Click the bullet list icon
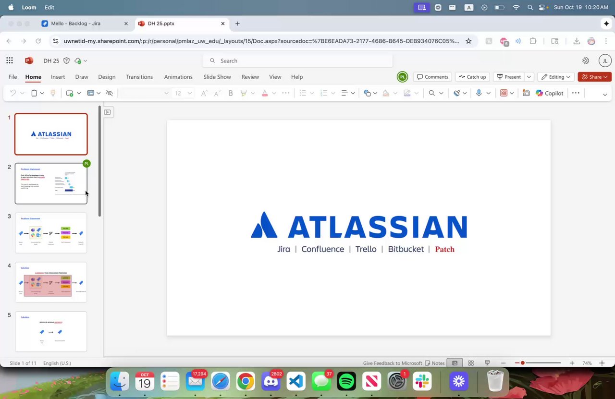This screenshot has width=615, height=399. coord(303,93)
